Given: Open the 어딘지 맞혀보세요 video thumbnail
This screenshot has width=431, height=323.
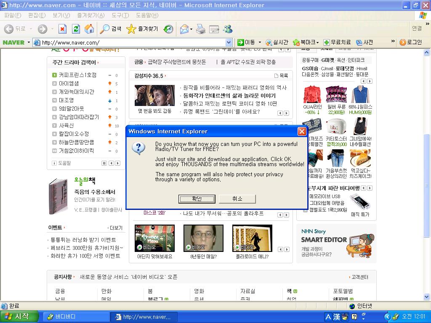Looking at the screenshot, I should click(x=154, y=238).
